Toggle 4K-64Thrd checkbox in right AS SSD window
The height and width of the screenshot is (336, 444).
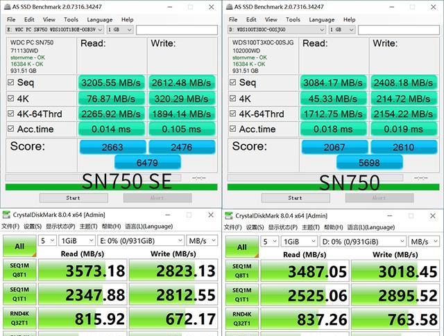pyautogui.click(x=233, y=114)
